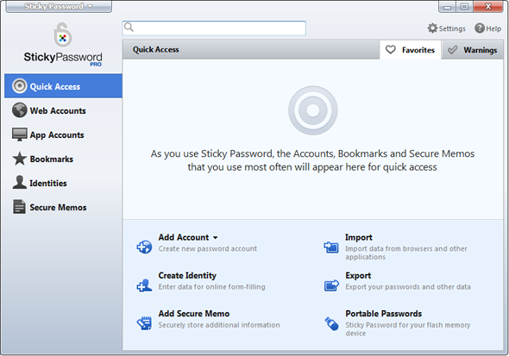Click the heart icon on Favorites tab
The width and height of the screenshot is (509, 356).
coord(391,50)
